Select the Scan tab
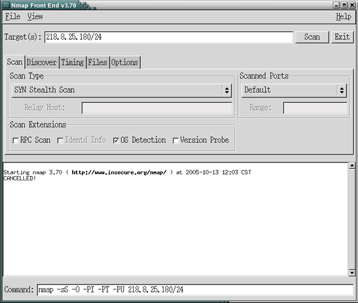This screenshot has height=303, width=358. point(14,62)
